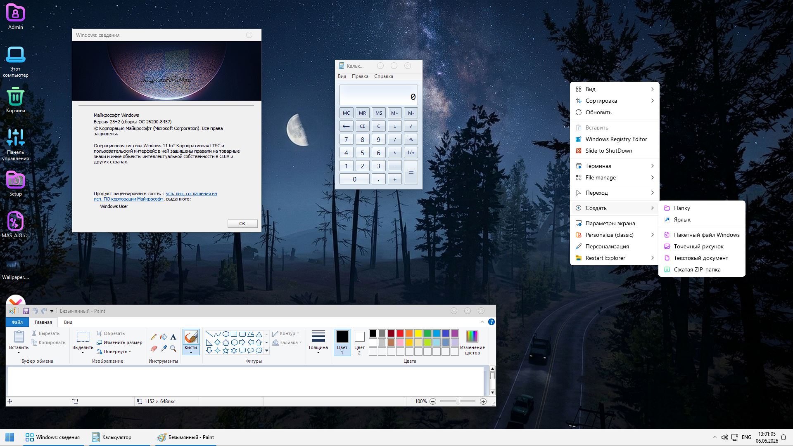Expand the Вид submenu in context menu

[x=615, y=89]
